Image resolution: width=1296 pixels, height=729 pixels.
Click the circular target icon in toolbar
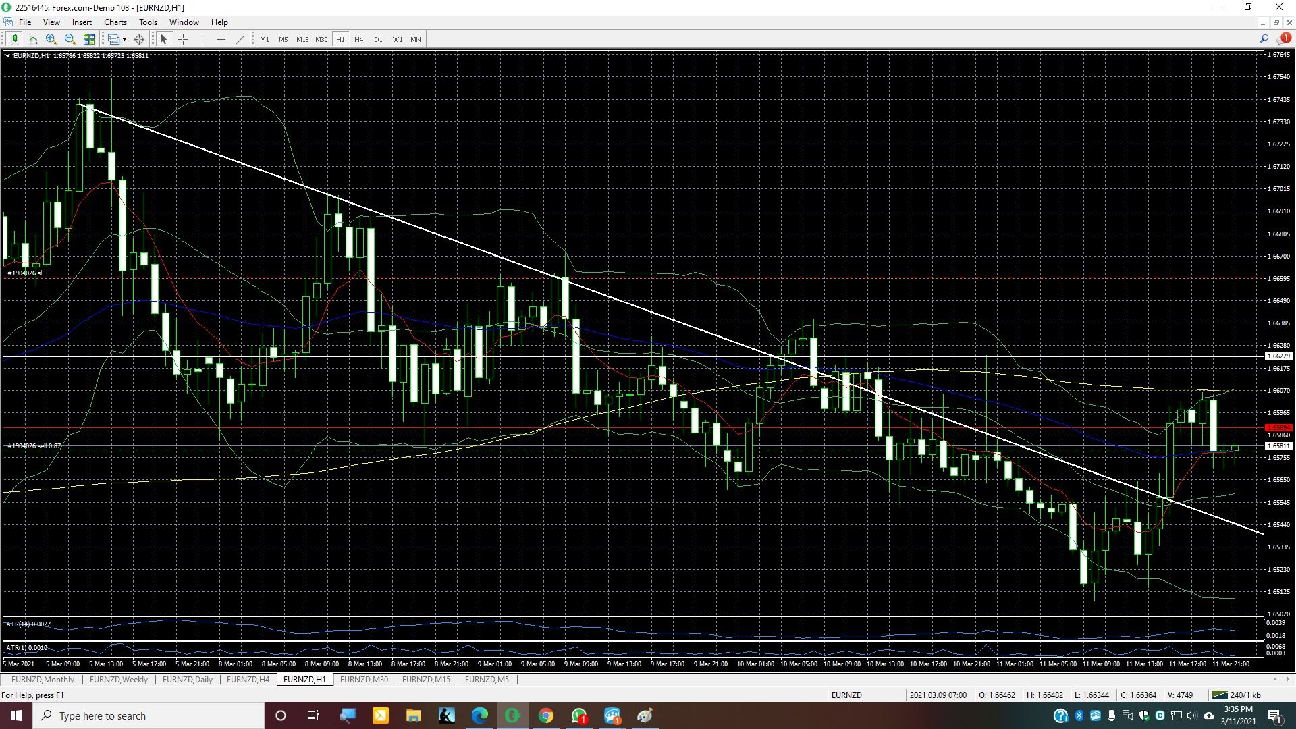click(140, 39)
